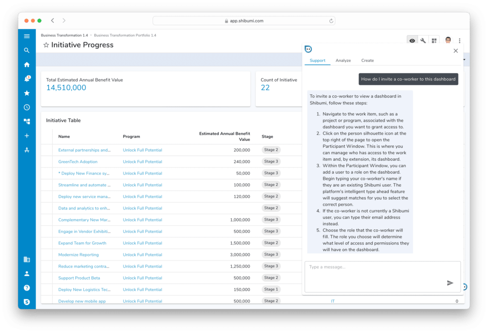This screenshot has width=488, height=333.
Task: Open Modernize Reporting initiative
Action: pos(79,254)
